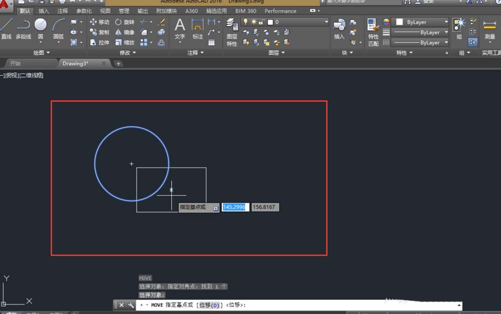Select the 直线 (Line) drawing tool
This screenshot has width=501, height=314.
coord(7,28)
